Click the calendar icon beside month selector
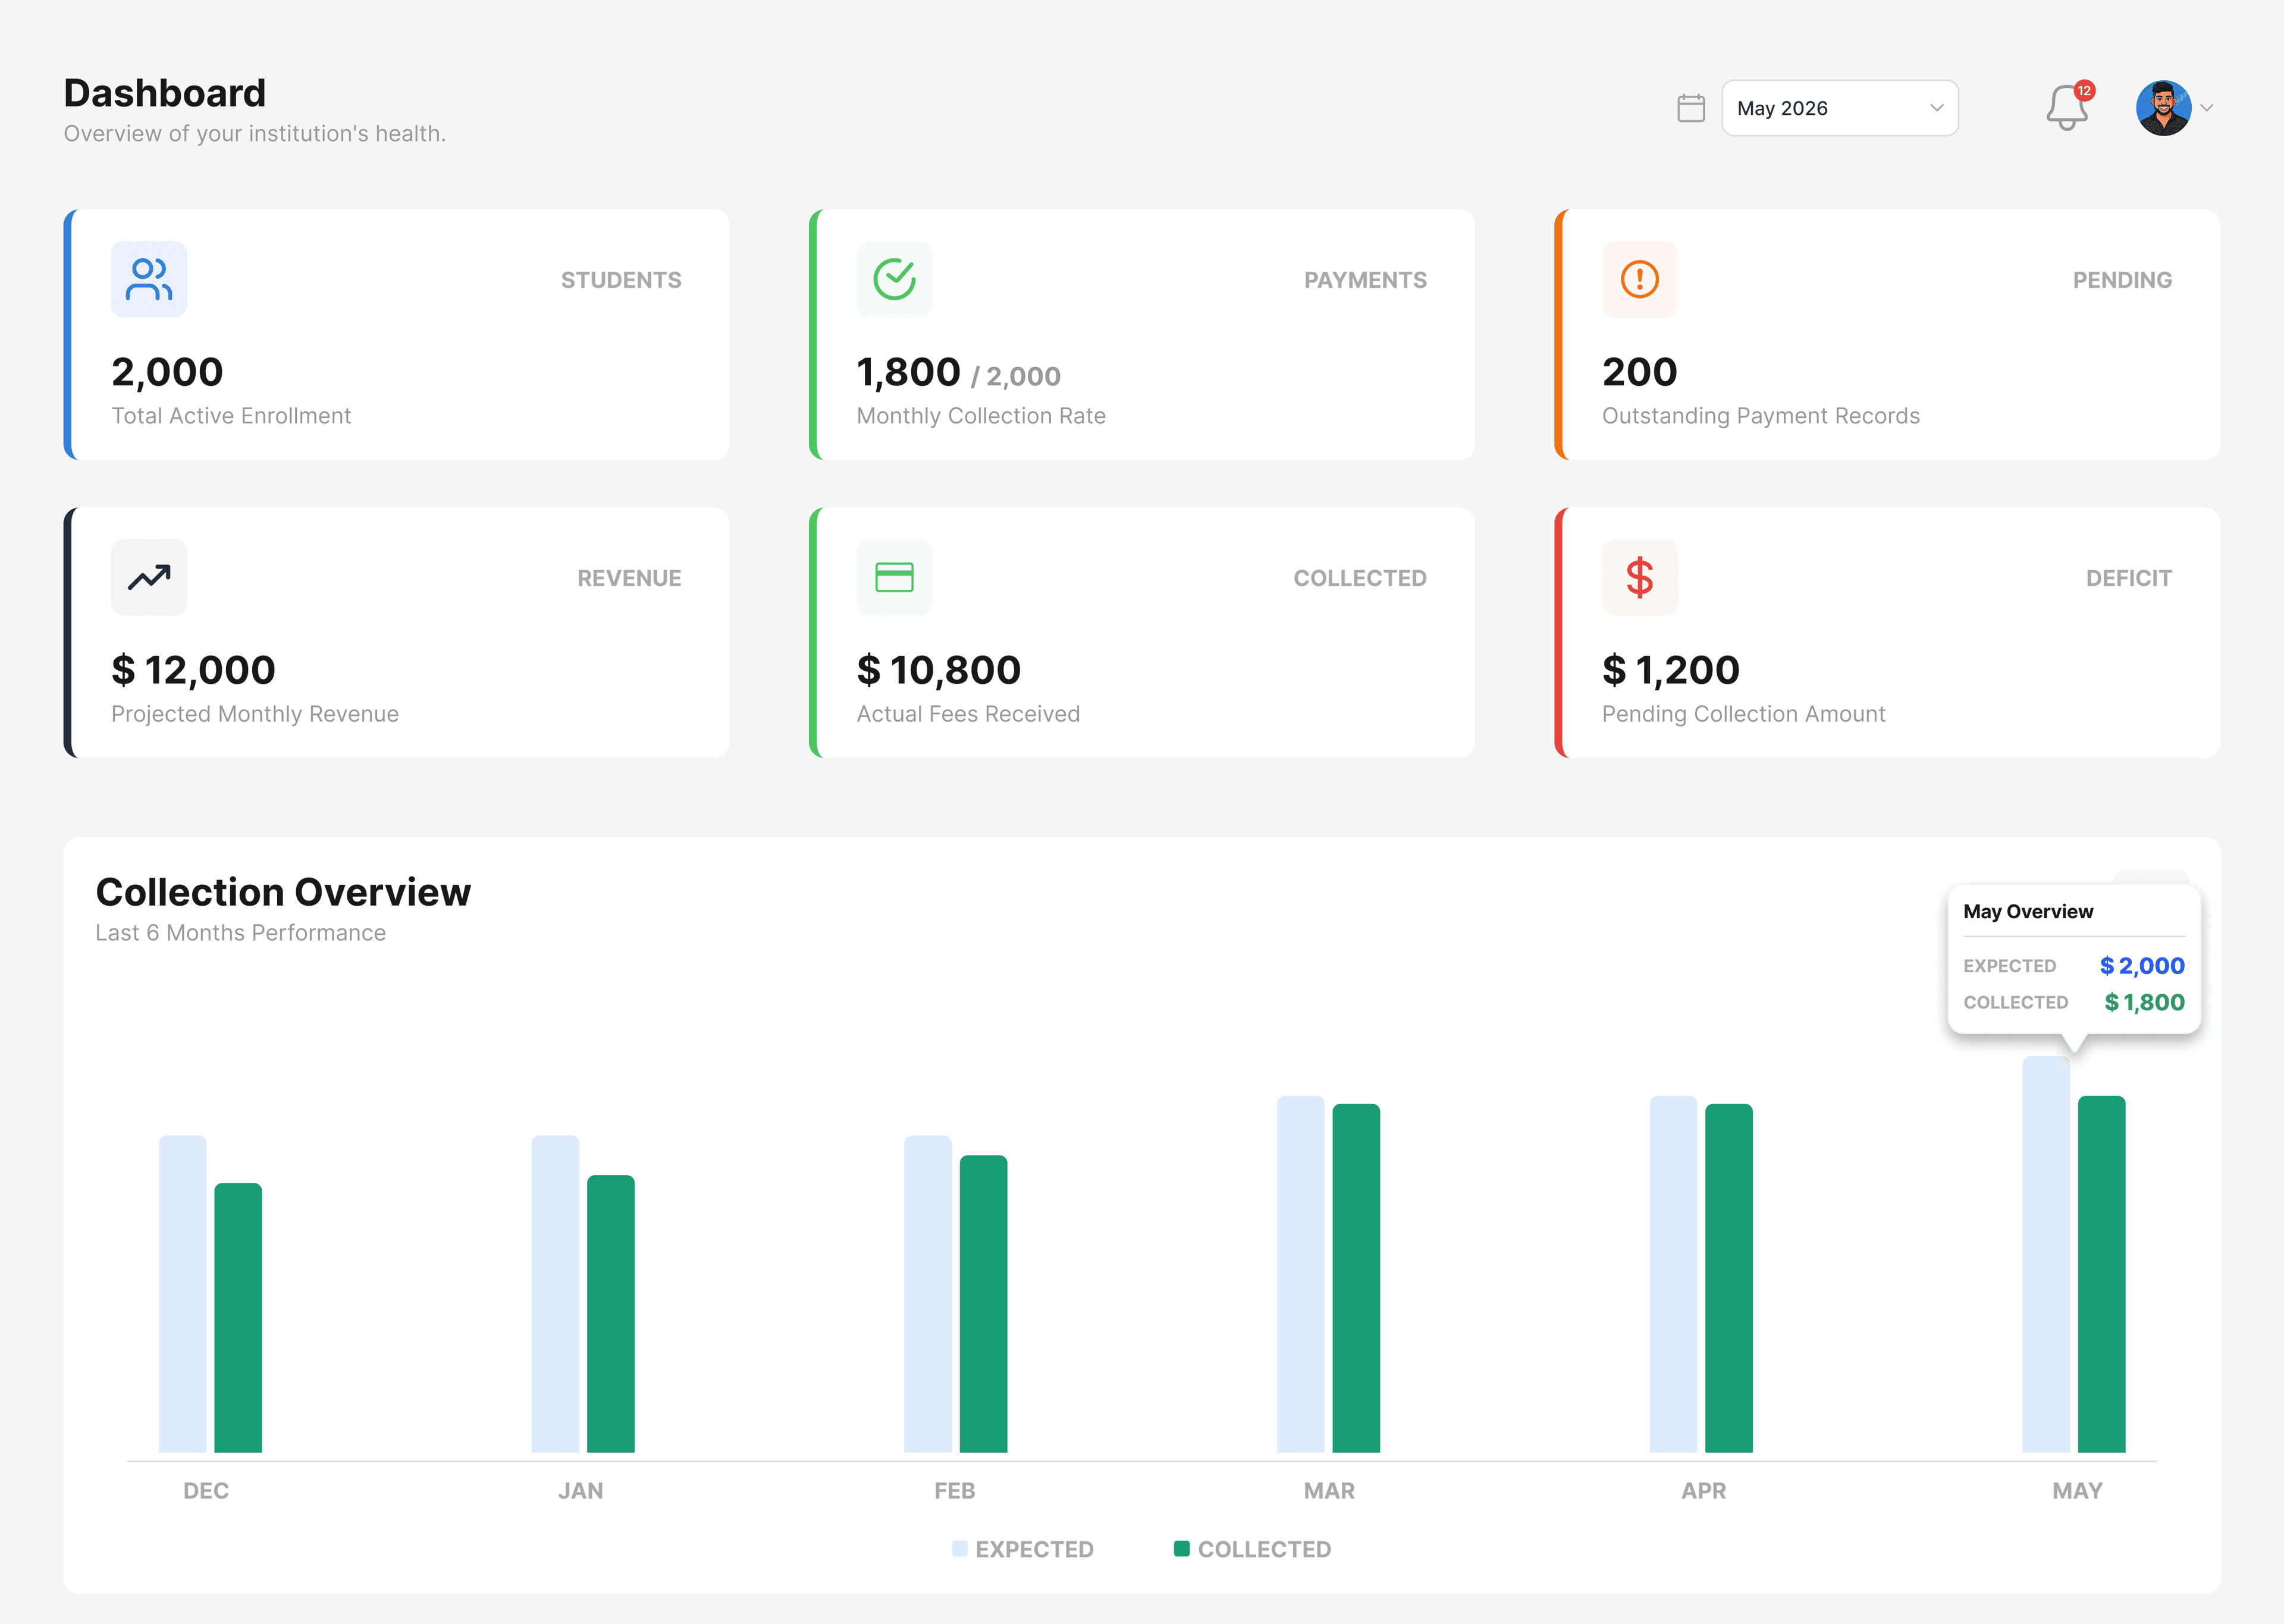Image resolution: width=2284 pixels, height=1624 pixels. click(1690, 108)
